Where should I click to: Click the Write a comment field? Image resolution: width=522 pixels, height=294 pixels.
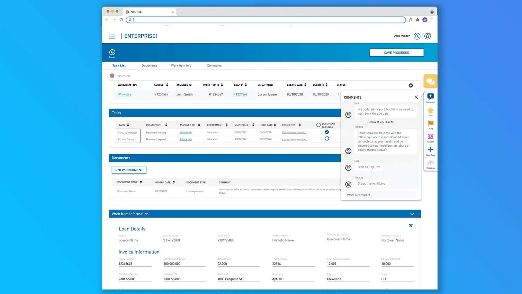coord(381,195)
